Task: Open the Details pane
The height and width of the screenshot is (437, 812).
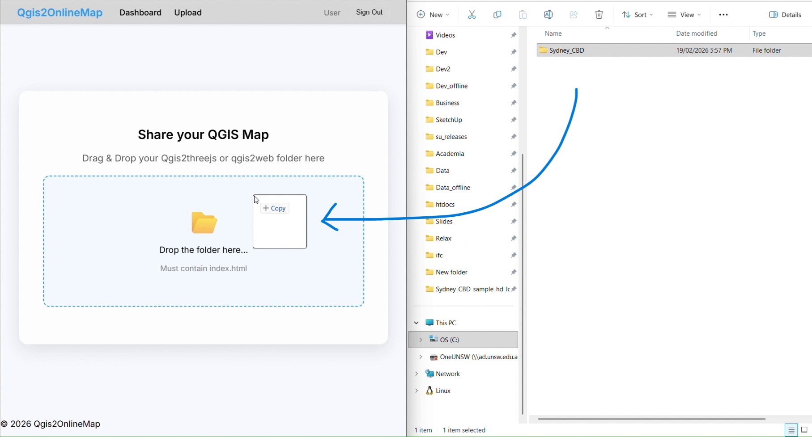Action: click(x=786, y=14)
